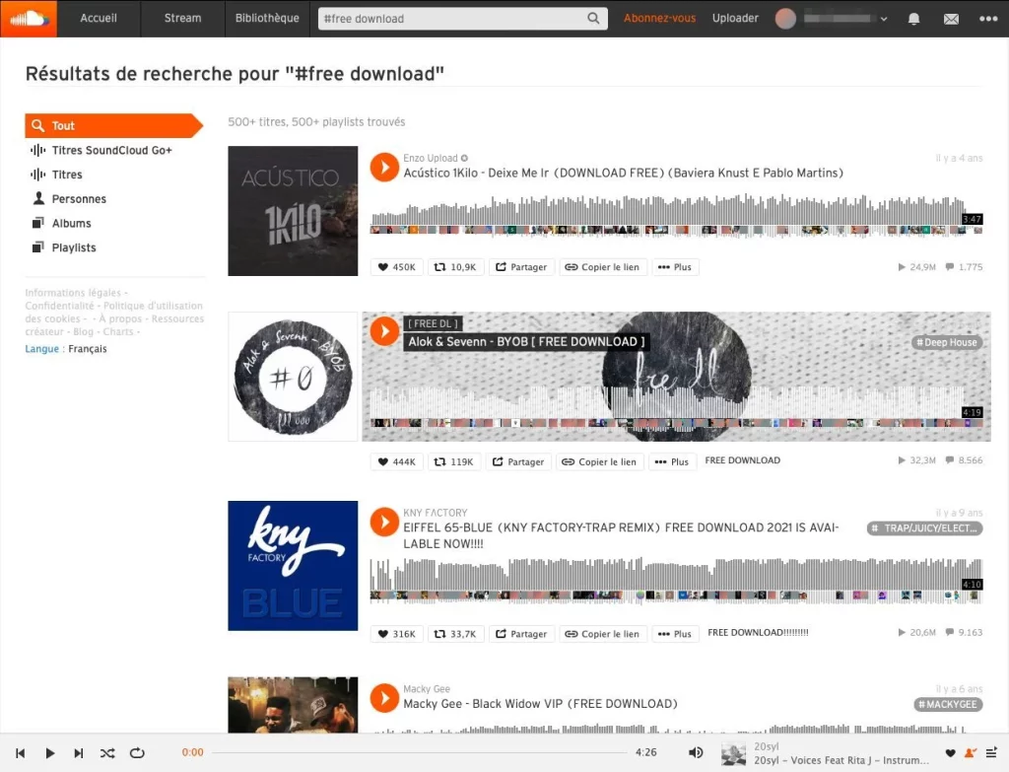
Task: Skip to next track in player
Action: 79,752
